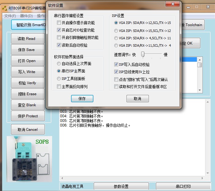
Task: Toggle the chip ID check checkbox
Action: [59, 30]
